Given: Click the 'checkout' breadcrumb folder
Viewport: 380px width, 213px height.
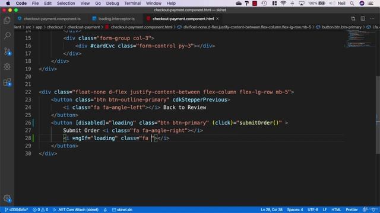Looking at the screenshot, I should coord(55,27).
